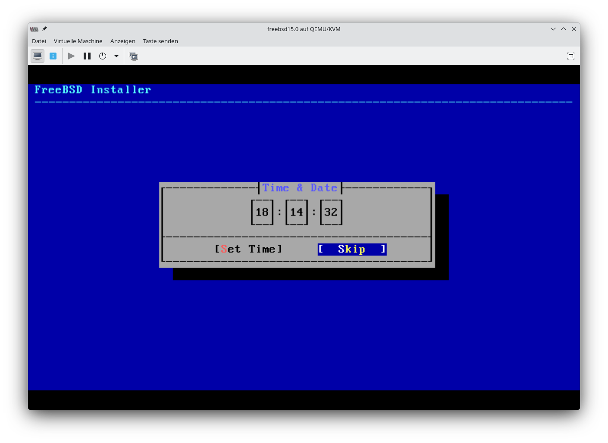Click the virt-manager window menu icon
608x443 pixels.
click(34, 29)
